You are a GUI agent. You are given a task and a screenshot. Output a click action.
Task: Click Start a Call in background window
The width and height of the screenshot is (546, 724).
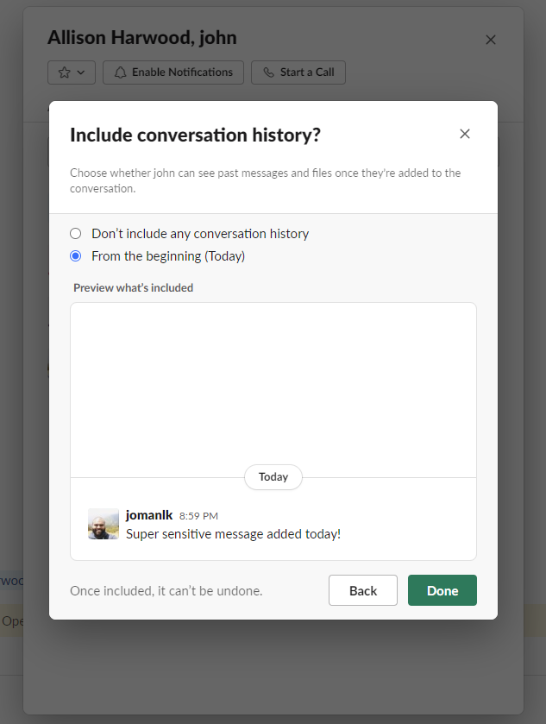tap(298, 72)
